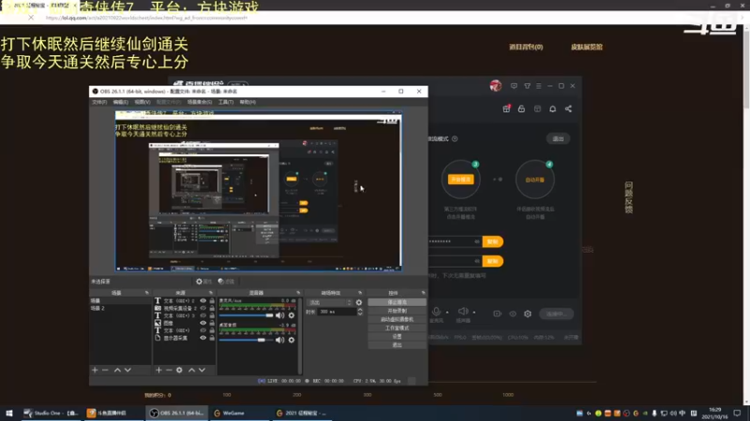Open the View menu in OBS
This screenshot has height=421, width=750.
click(x=142, y=102)
